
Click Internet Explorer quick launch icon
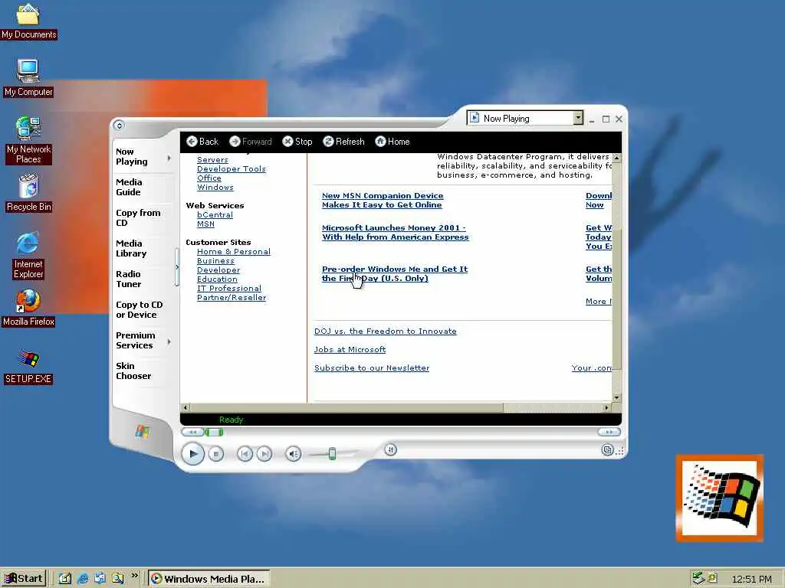click(x=83, y=579)
